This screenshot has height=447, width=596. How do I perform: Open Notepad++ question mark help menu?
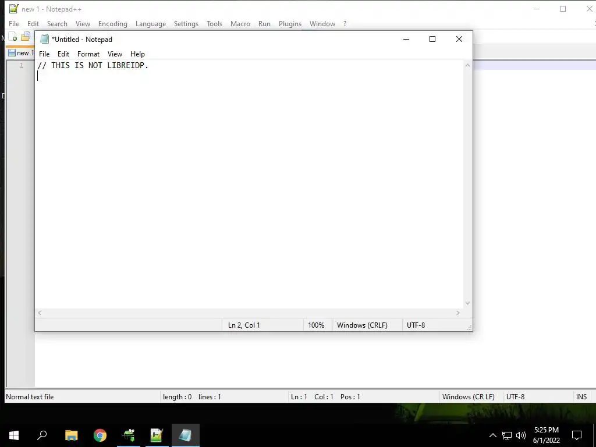tap(345, 23)
